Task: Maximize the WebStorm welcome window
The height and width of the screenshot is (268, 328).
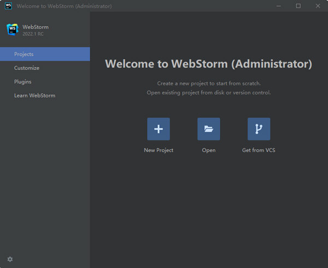Action: [x=298, y=6]
